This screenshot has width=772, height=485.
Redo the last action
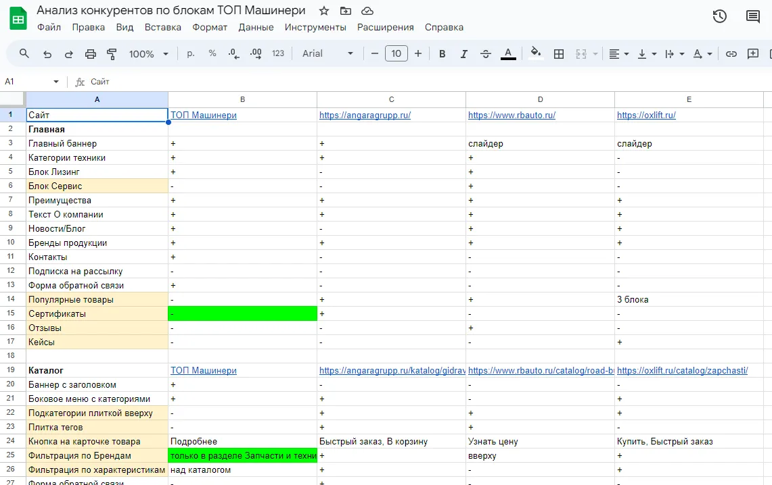pyautogui.click(x=69, y=53)
